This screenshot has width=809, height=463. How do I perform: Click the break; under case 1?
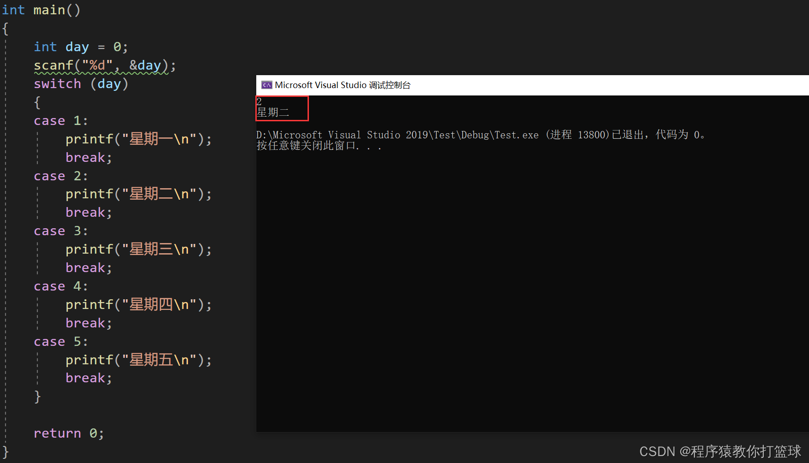pyautogui.click(x=89, y=157)
